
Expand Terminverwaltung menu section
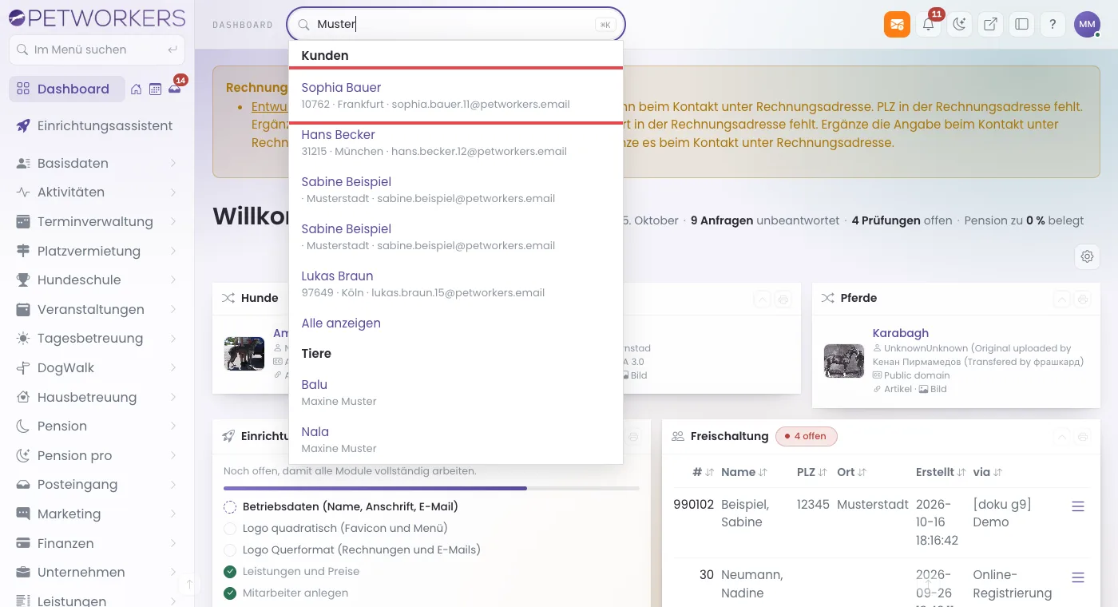coord(97,221)
